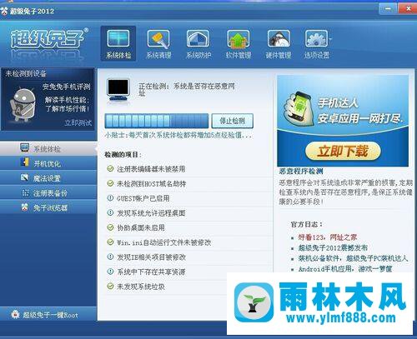The width and height of the screenshot is (417, 339).
Task: Expand the dropdown arrow beside 选项设置
Action: click(x=330, y=40)
